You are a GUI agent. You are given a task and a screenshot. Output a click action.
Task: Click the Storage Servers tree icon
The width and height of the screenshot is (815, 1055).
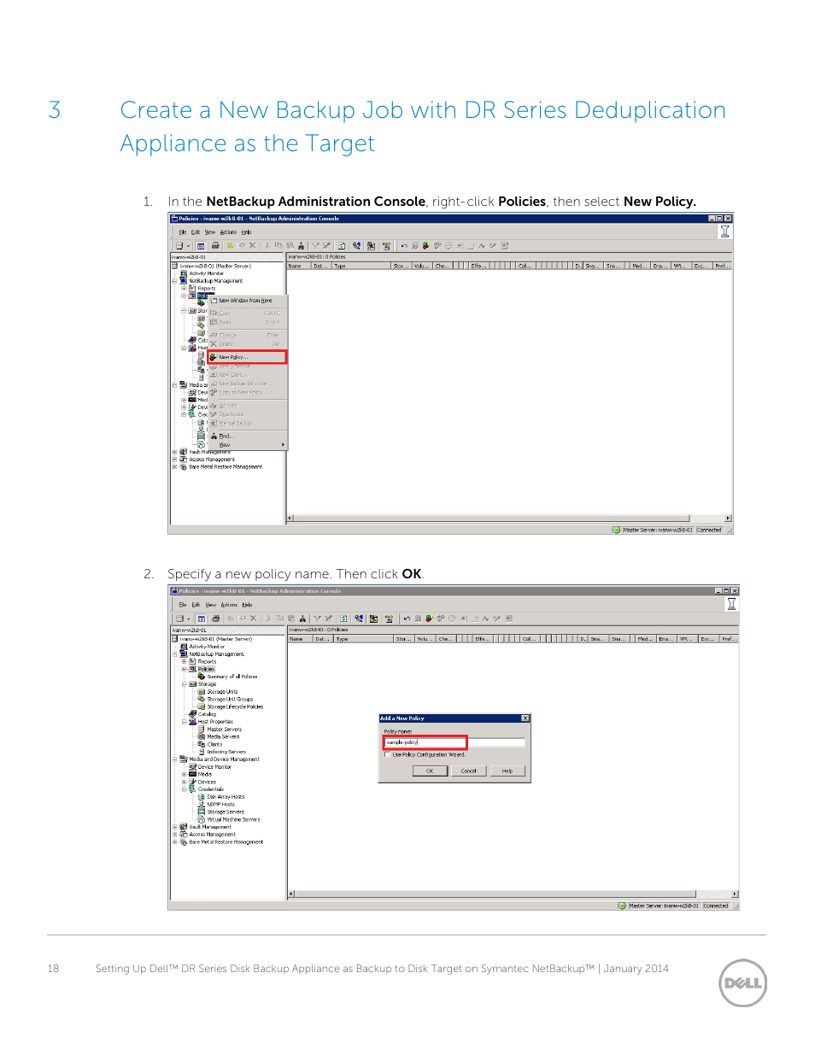click(202, 812)
